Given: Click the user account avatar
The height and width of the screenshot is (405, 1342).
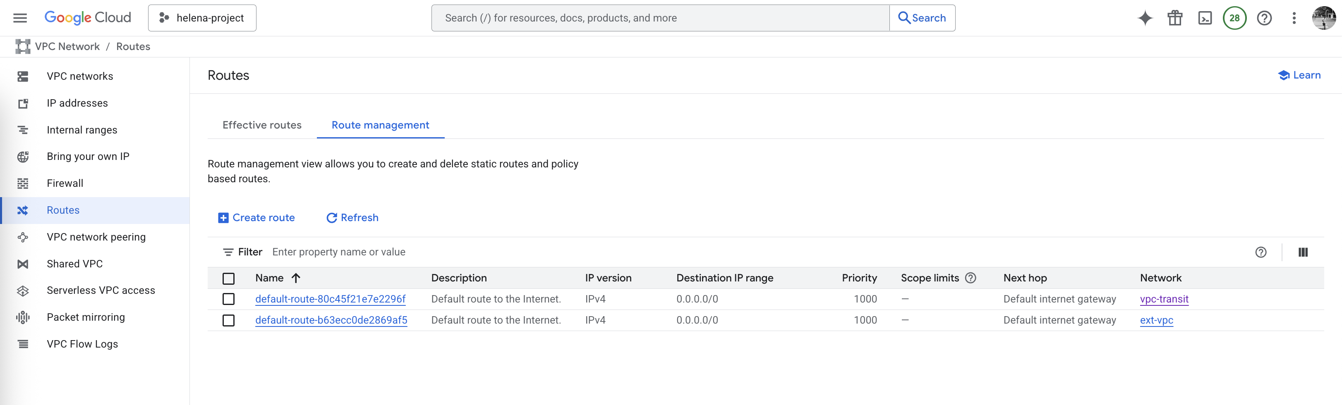Looking at the screenshot, I should [x=1323, y=18].
